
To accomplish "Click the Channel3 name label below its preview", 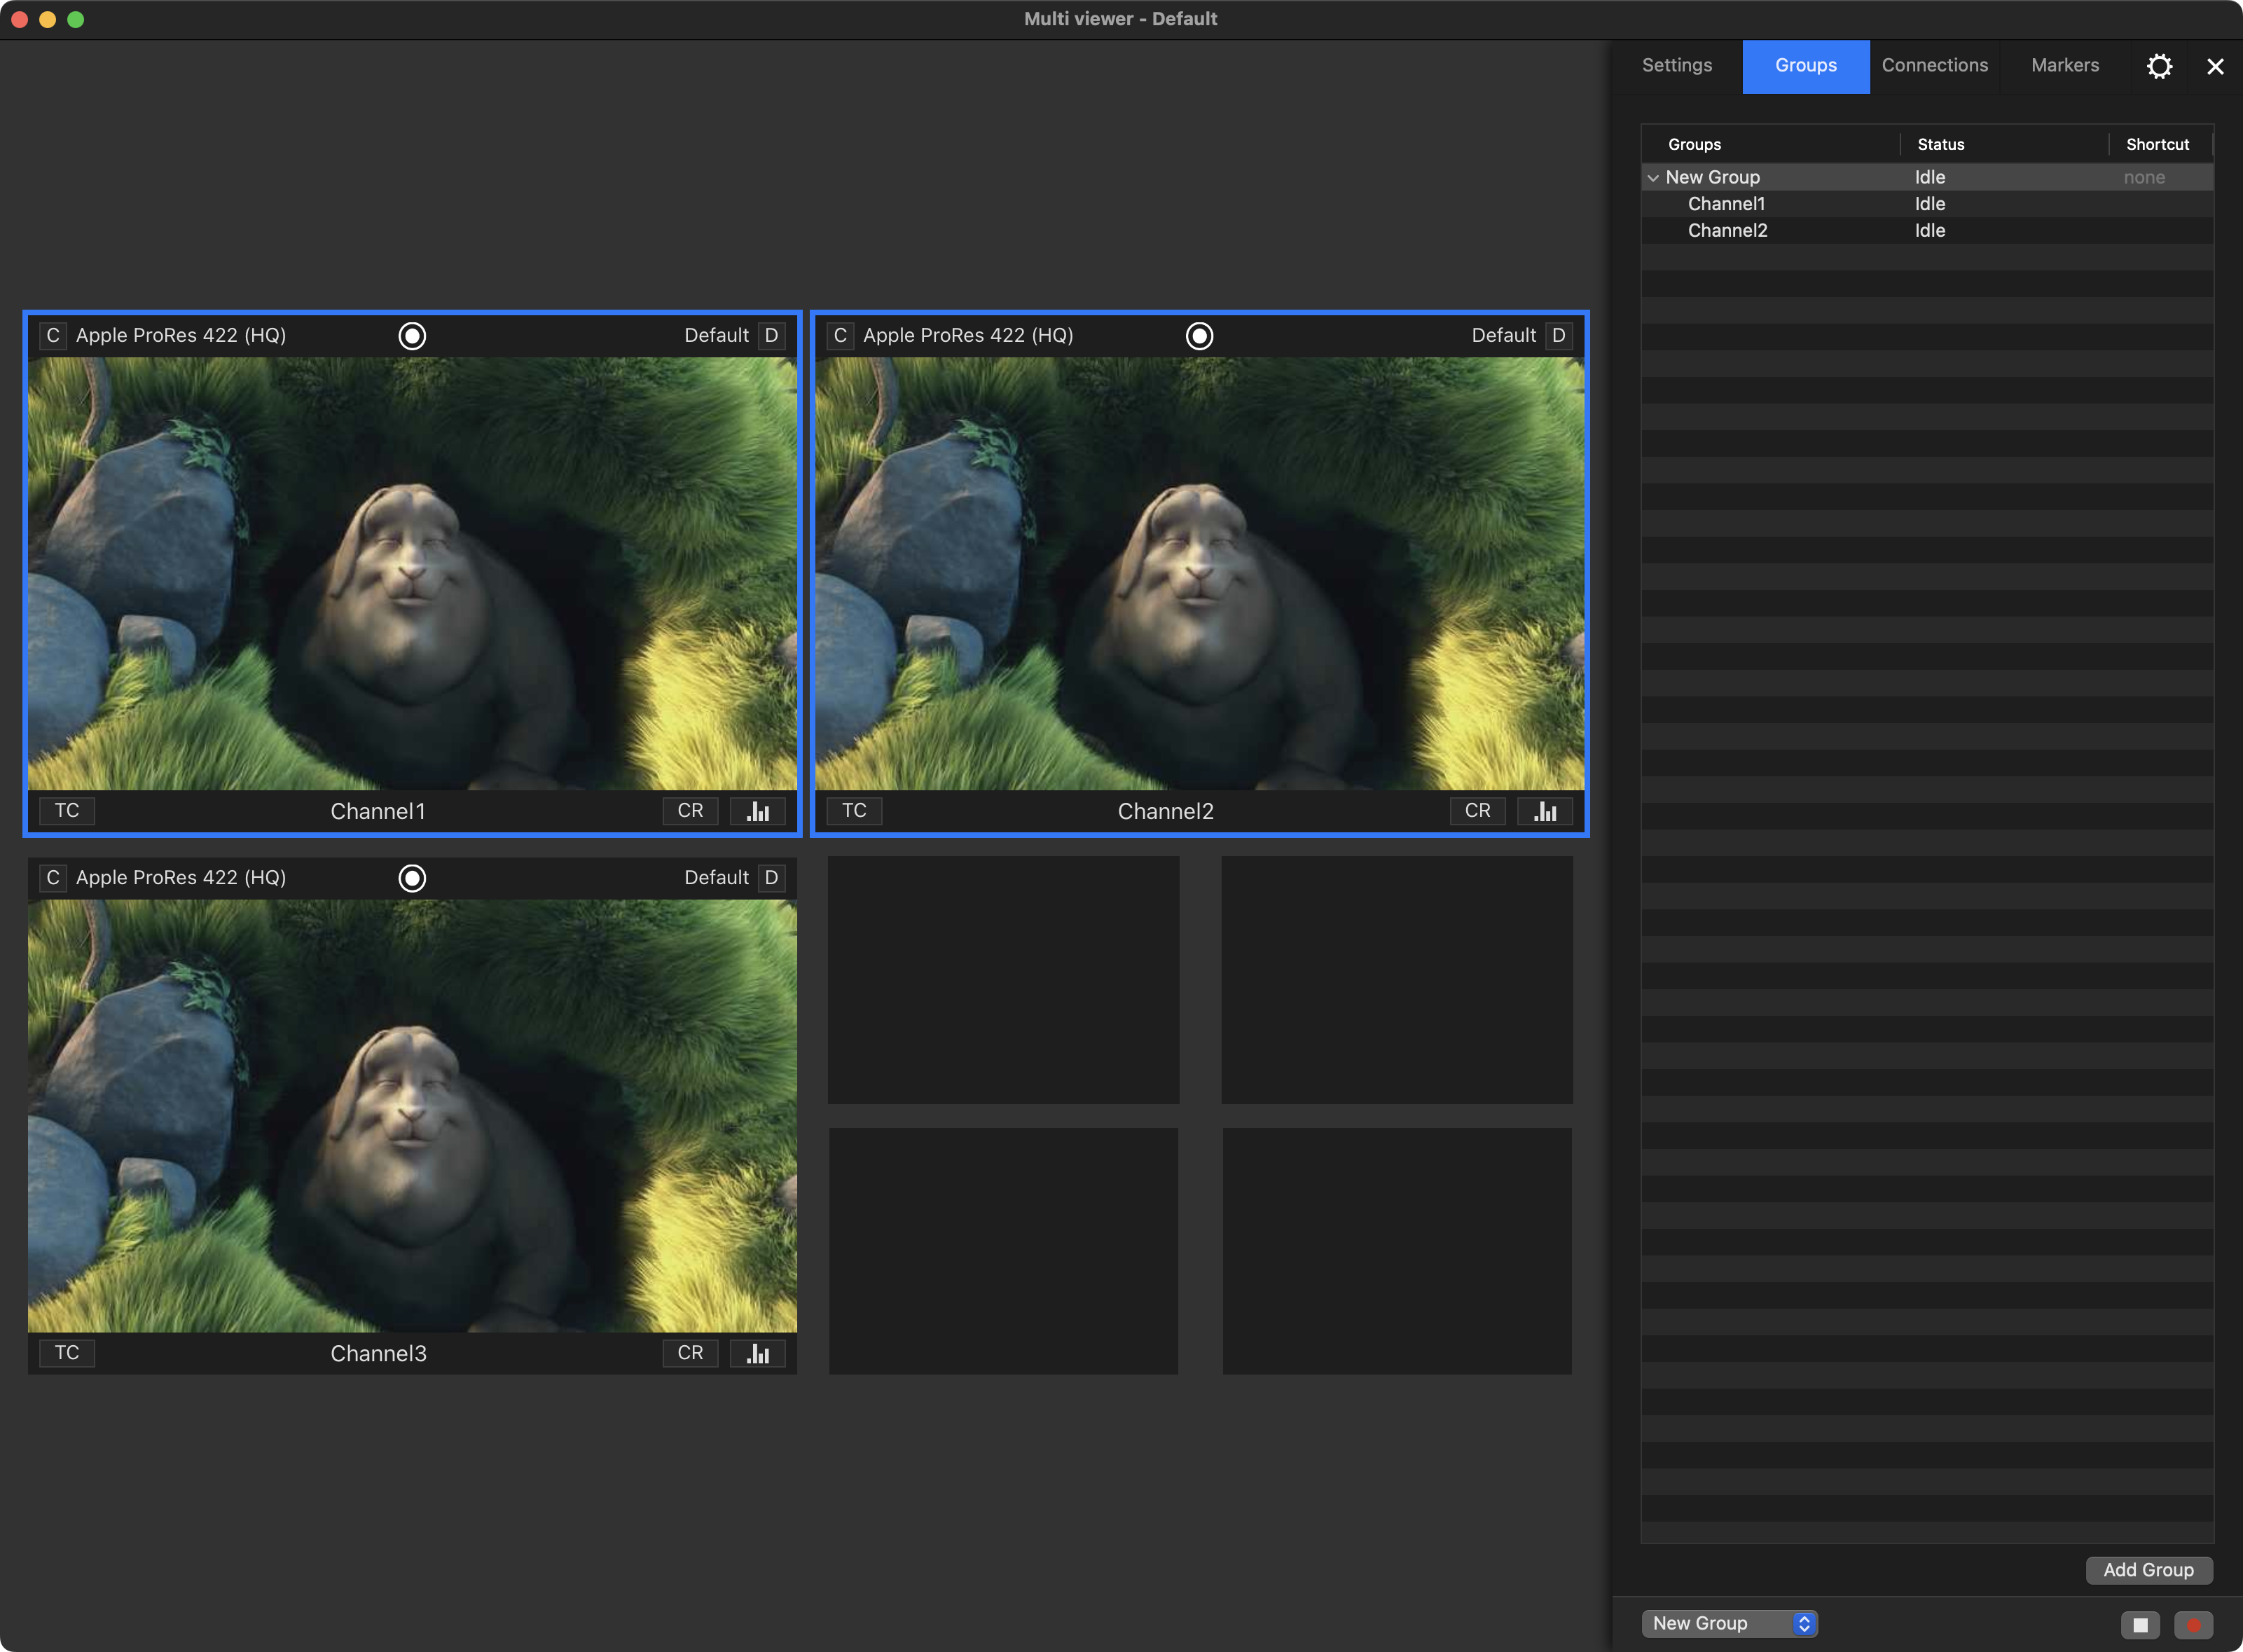I will 378,1354.
